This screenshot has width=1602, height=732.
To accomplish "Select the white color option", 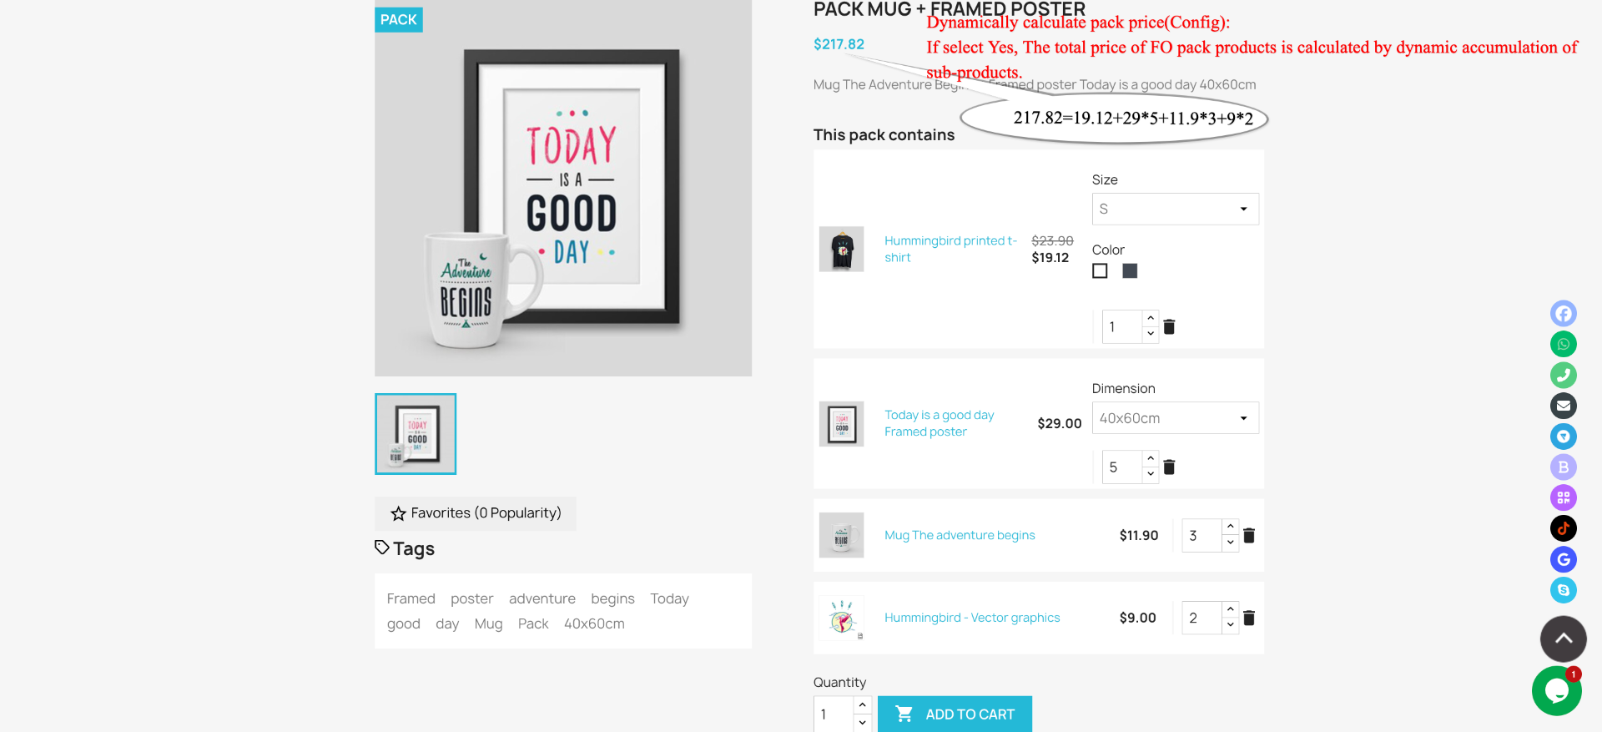I will click(x=1100, y=271).
